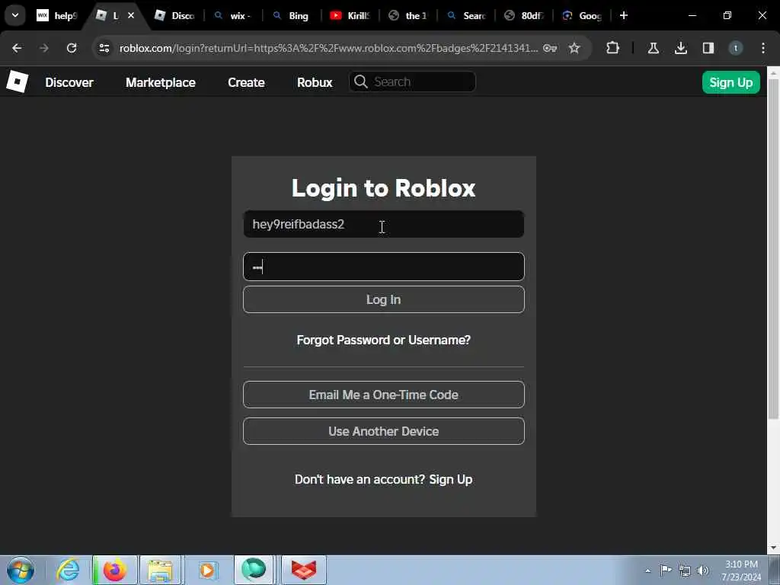
Task: Open the Marketplace page
Action: (160, 82)
